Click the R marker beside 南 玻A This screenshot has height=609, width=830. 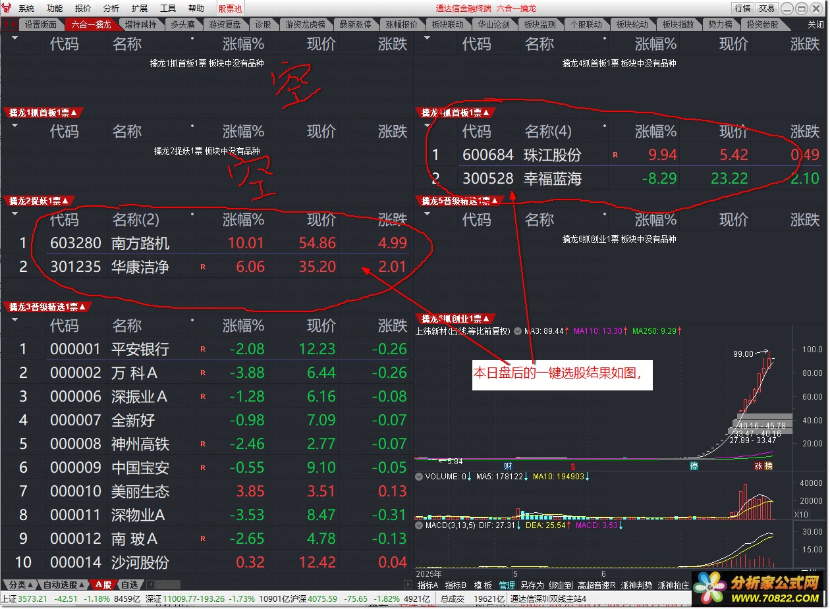click(x=203, y=539)
